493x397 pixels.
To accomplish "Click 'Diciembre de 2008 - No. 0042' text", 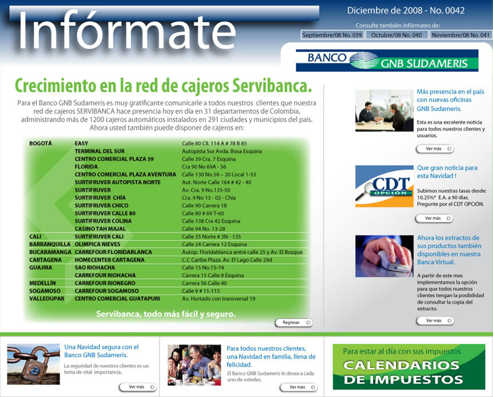I will coord(405,10).
